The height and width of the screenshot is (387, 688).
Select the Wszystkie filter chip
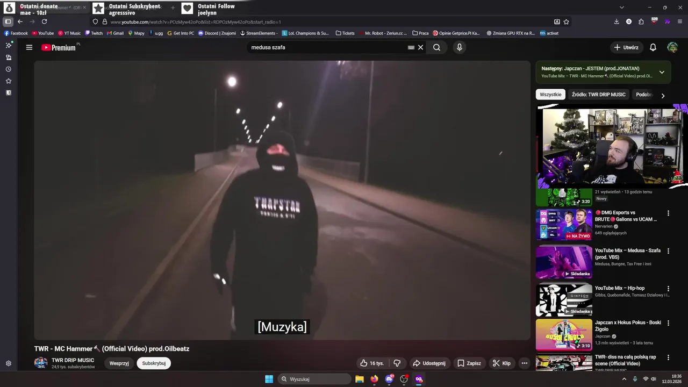tap(550, 95)
